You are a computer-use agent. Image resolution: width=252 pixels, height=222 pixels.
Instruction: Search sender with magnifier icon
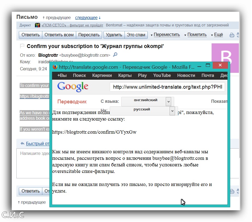115,55
